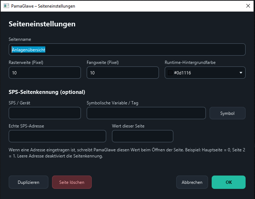255x199 pixels.
Task: Click the help text starting 'Wenn eine Adresse'
Action: click(x=127, y=153)
